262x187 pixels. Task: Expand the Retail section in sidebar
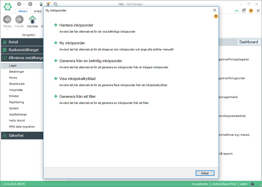tap(22, 42)
